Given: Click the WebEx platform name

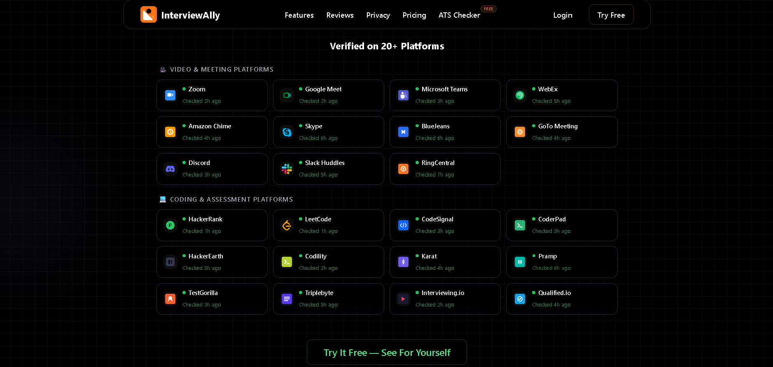Looking at the screenshot, I should point(548,89).
